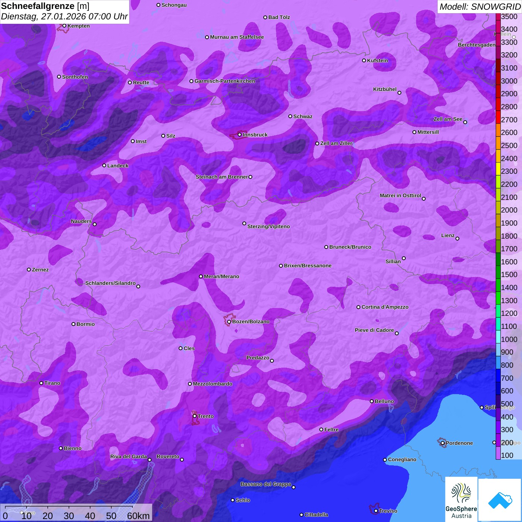Image resolution: width=522 pixels, height=522 pixels.
Task: Click the Mittersill label
Action: (428, 132)
